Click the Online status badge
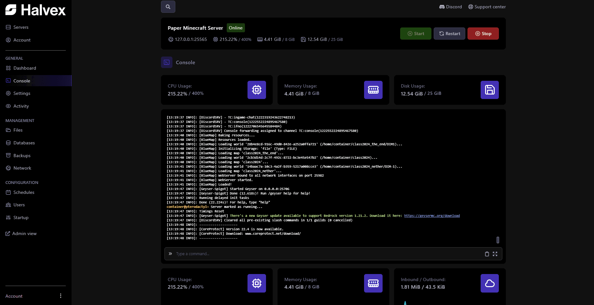594x305 pixels. pyautogui.click(x=236, y=28)
